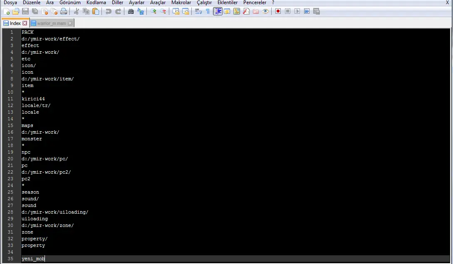This screenshot has height=264, width=453.
Task: Create a new document with the New icon
Action: click(x=7, y=12)
